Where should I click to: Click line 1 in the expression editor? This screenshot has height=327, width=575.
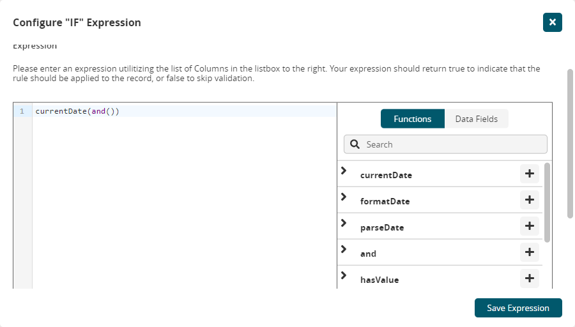(x=185, y=111)
